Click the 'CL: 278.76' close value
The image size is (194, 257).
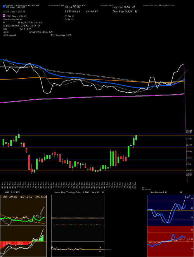72,7
